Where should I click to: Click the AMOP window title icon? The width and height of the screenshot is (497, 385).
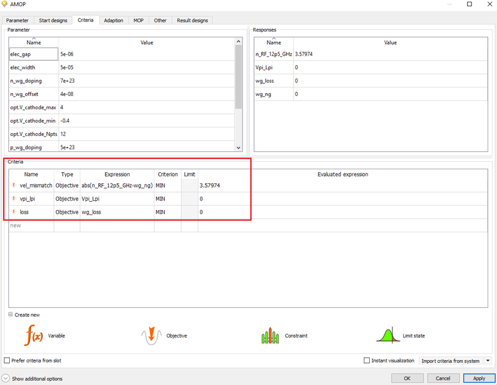5,4
